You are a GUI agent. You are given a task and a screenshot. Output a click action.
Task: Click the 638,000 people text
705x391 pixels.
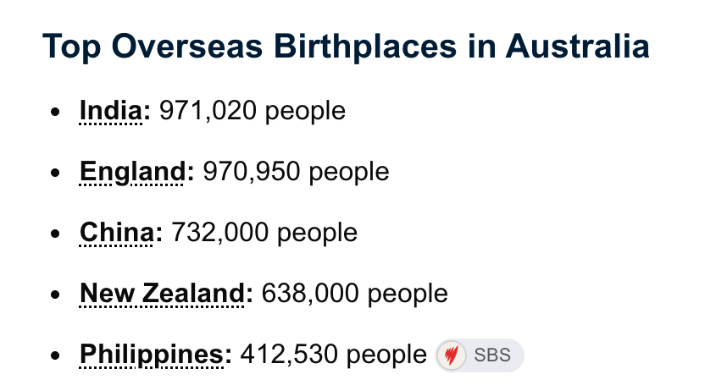pos(355,293)
